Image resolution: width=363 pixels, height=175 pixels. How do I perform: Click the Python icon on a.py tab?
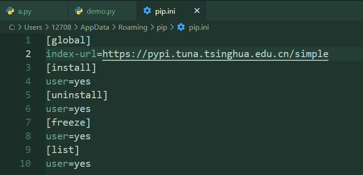tap(10, 11)
